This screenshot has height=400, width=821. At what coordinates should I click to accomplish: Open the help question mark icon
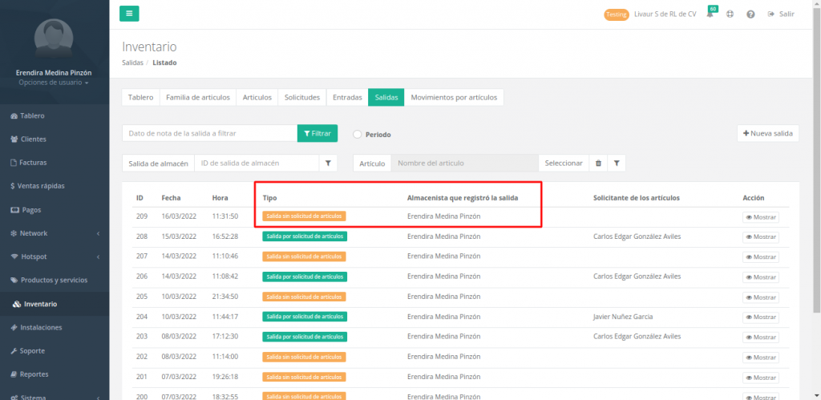[750, 14]
